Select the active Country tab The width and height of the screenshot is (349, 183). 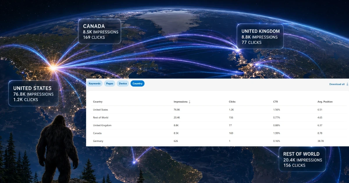click(138, 84)
